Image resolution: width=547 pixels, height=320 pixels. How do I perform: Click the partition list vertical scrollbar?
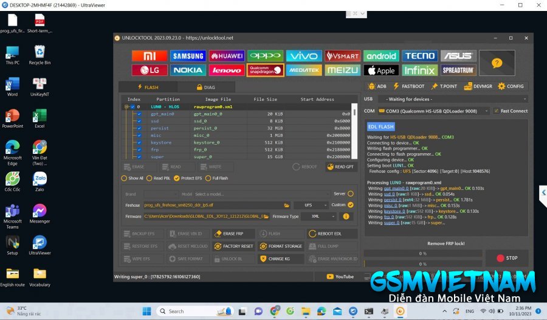pos(354,131)
